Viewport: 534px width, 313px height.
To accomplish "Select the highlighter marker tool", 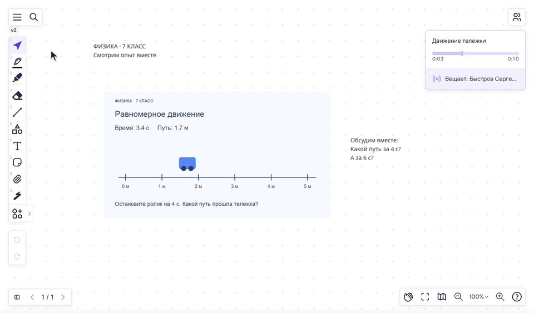I will click(17, 78).
